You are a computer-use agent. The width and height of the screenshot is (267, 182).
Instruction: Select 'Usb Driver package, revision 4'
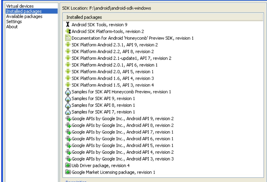coord(100,165)
